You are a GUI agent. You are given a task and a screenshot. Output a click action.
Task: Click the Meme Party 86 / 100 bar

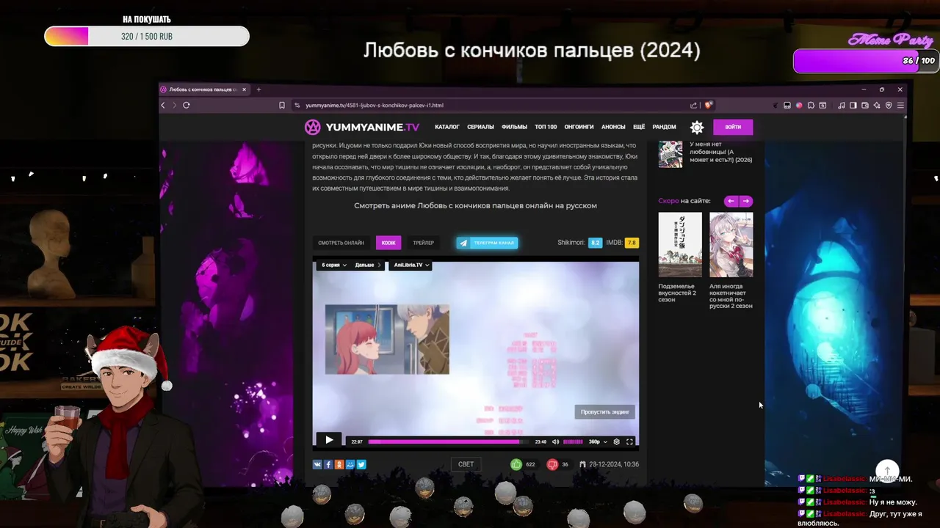[867, 61]
